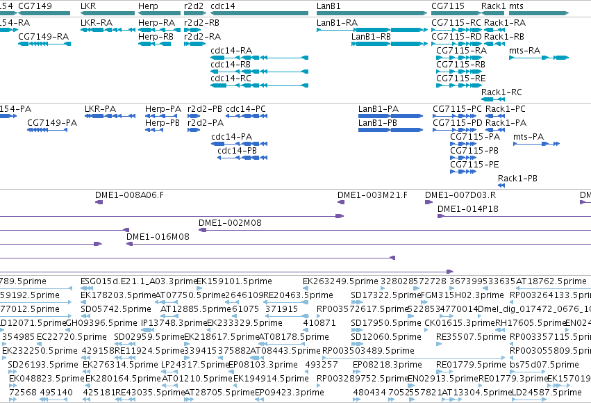Click EST EP09423.3prime
Viewport: 591px width, 403px height.
[259, 400]
